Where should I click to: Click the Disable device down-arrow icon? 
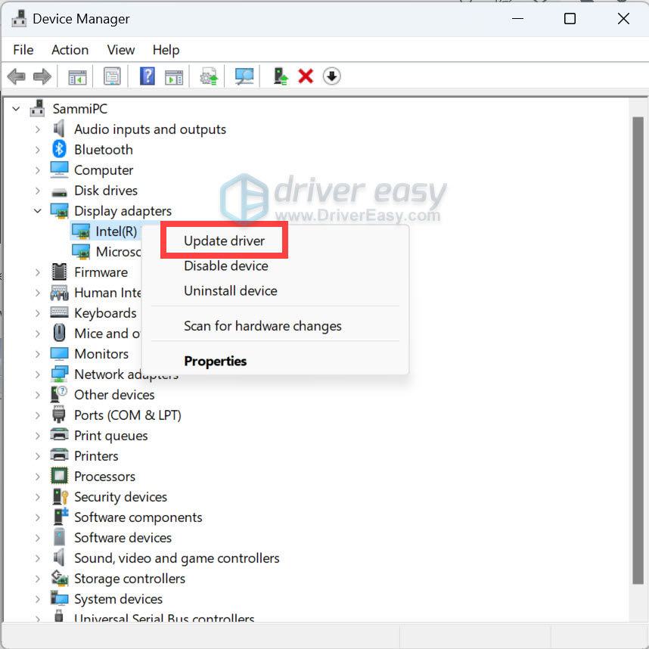331,76
